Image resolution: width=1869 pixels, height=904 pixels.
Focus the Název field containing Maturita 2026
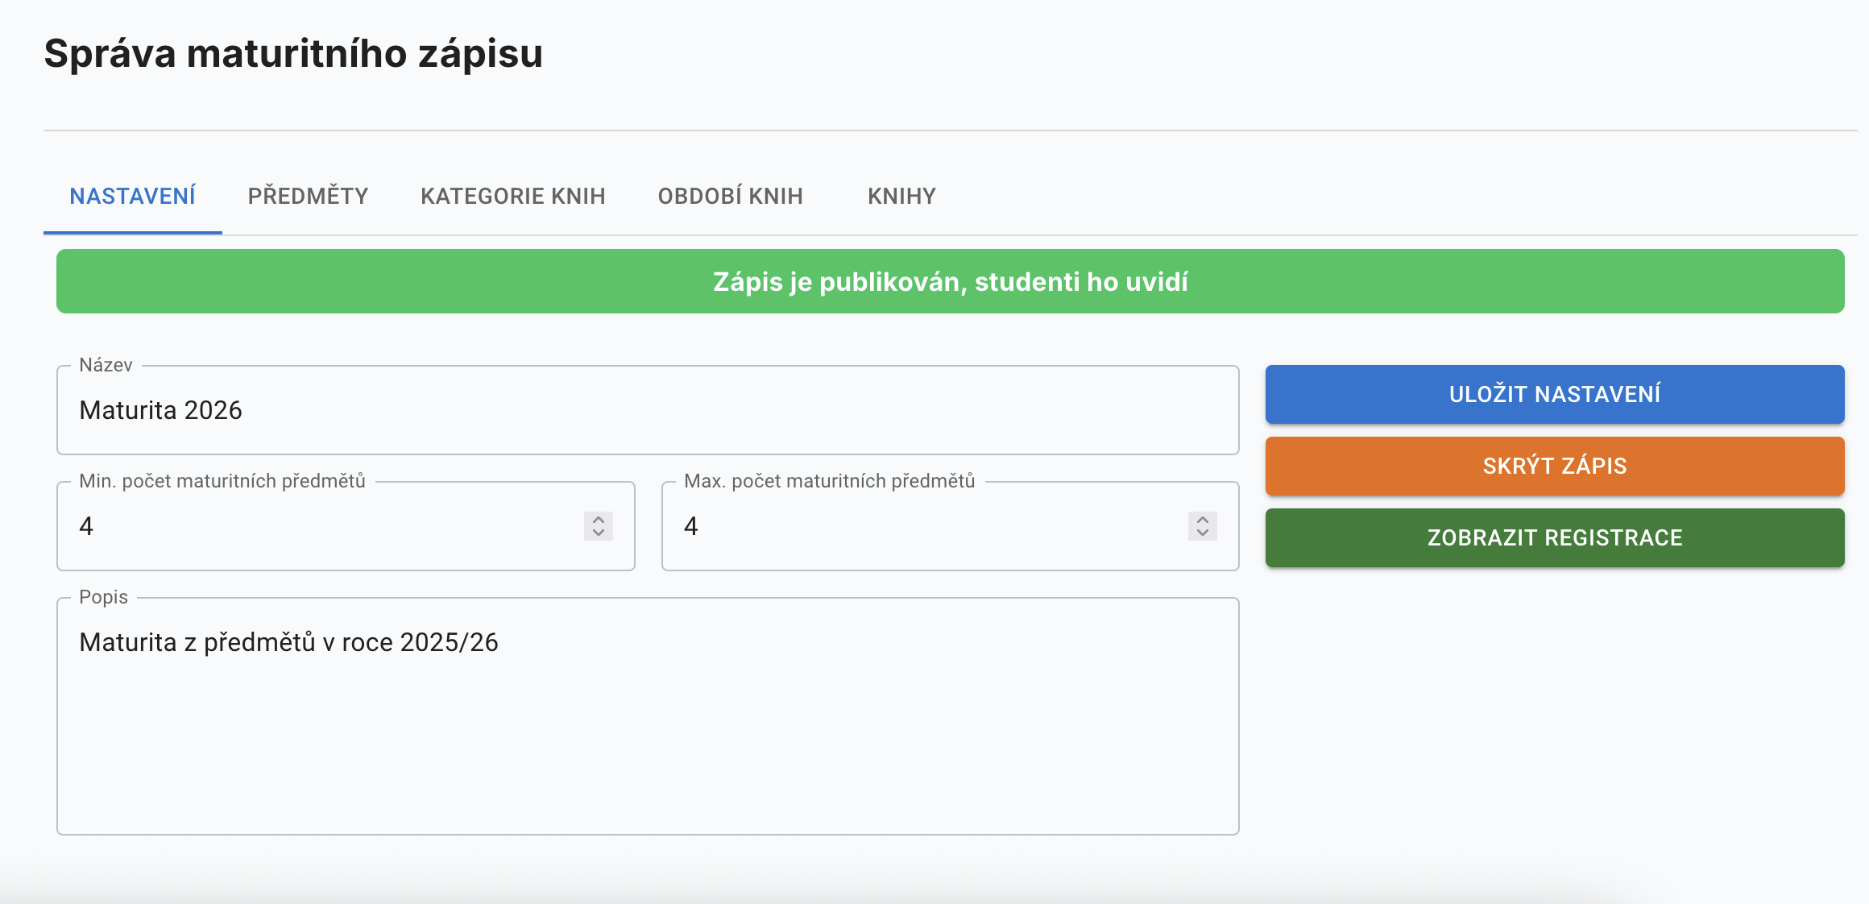pyautogui.click(x=647, y=411)
